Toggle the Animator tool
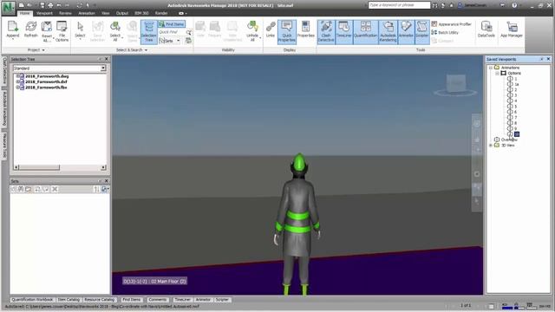The width and height of the screenshot is (555, 312). point(406,32)
